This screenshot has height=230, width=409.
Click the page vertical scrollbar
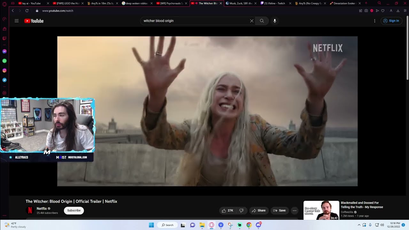(x=407, y=48)
